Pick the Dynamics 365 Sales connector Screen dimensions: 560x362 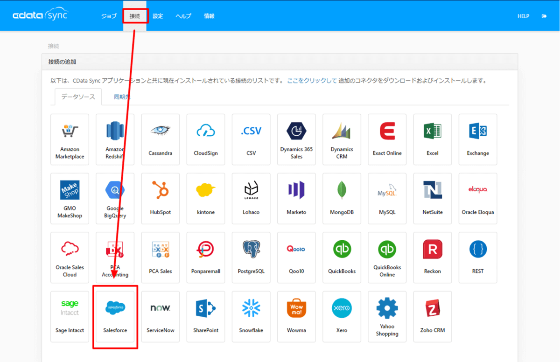296,139
